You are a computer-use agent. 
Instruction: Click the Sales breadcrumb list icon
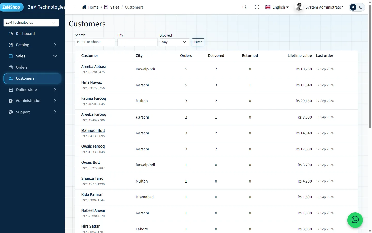tap(106, 7)
